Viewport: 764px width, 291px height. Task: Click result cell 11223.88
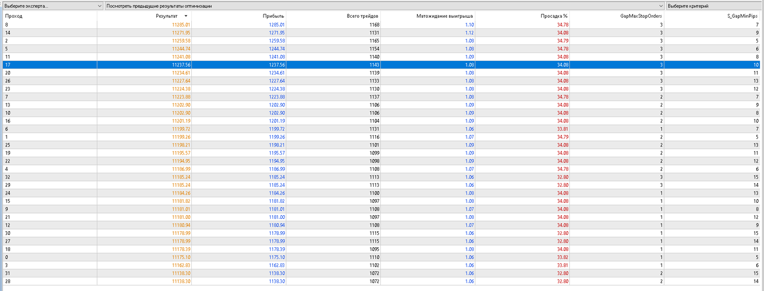[181, 96]
